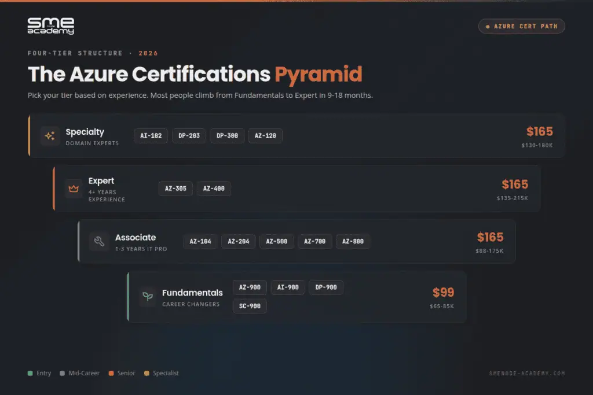Click the $165 price in Expert row
The width and height of the screenshot is (593, 395).
coord(515,184)
